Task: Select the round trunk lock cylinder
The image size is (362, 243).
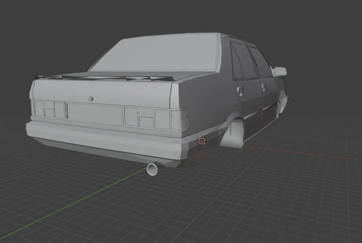Action: tap(91, 98)
